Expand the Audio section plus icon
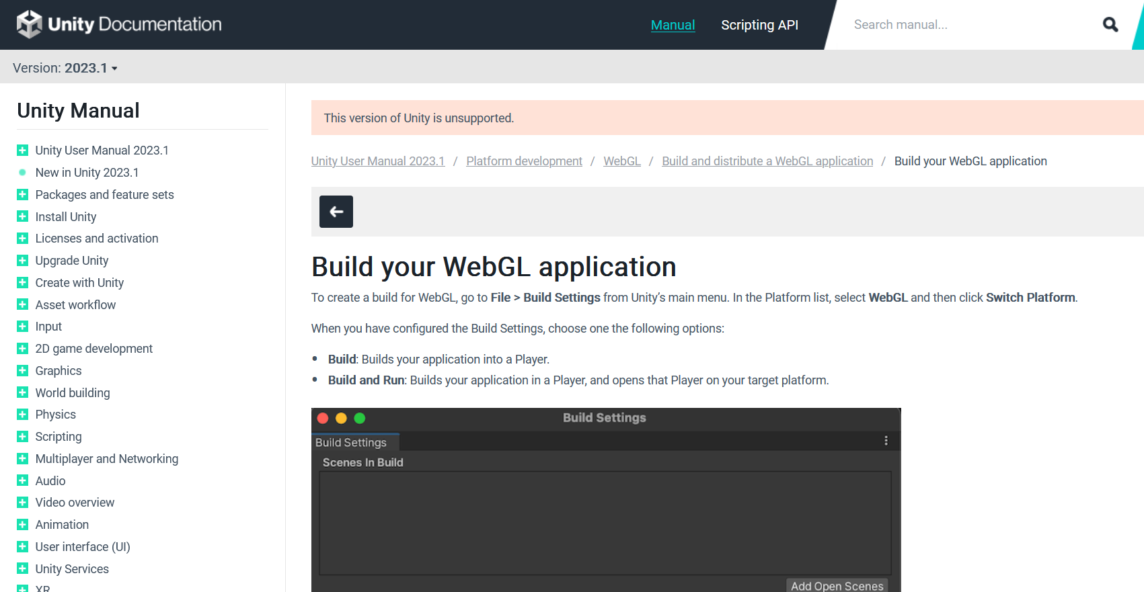1144x592 pixels. (x=22, y=481)
